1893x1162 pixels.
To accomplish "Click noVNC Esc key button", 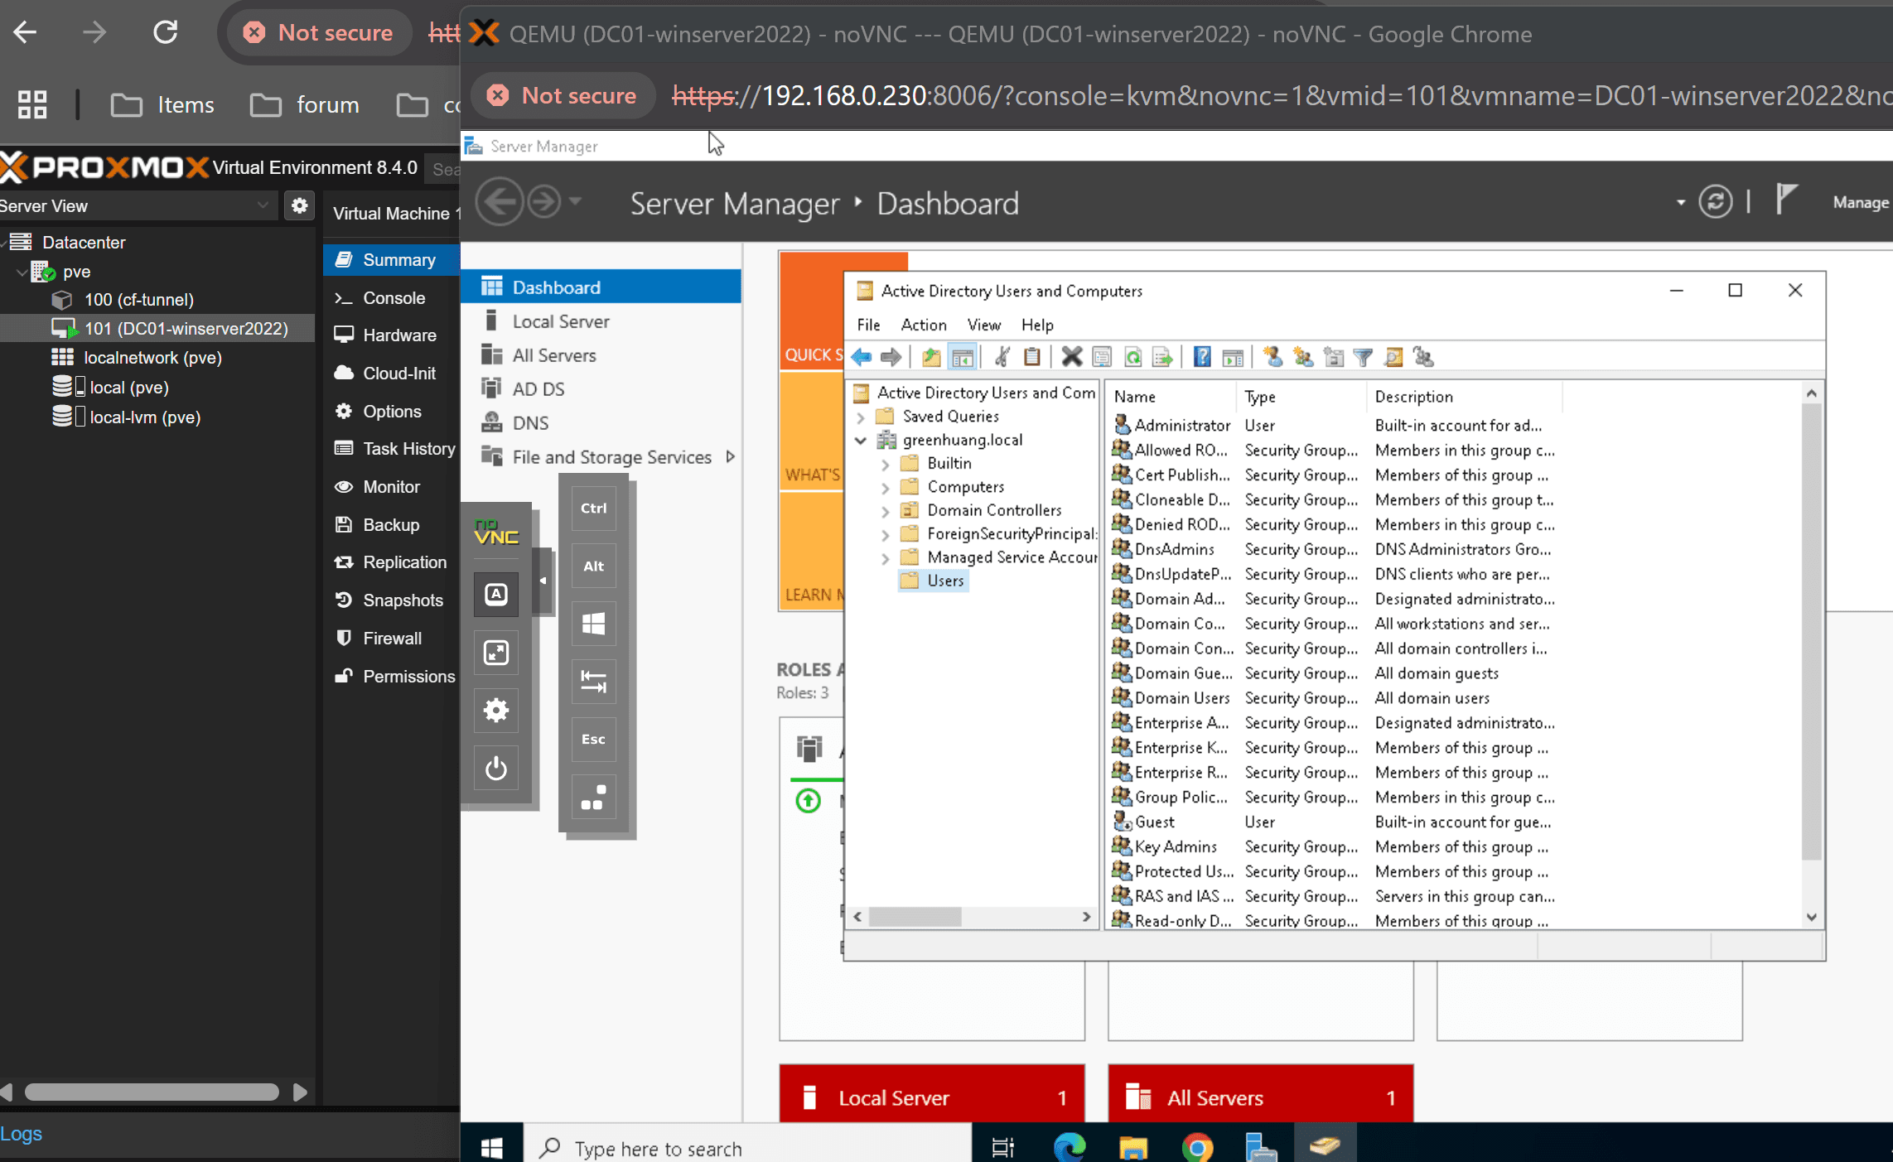I will 593,740.
